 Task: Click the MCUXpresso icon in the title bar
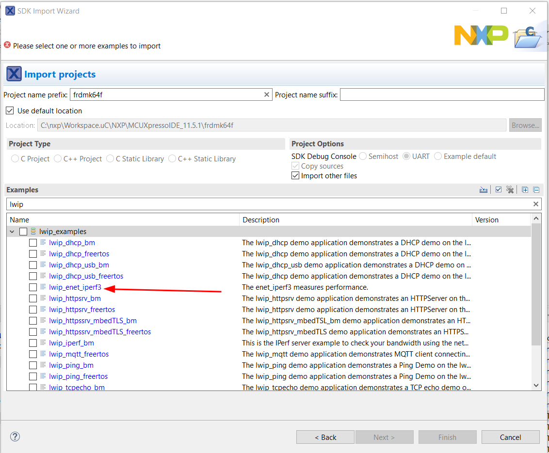[10, 10]
